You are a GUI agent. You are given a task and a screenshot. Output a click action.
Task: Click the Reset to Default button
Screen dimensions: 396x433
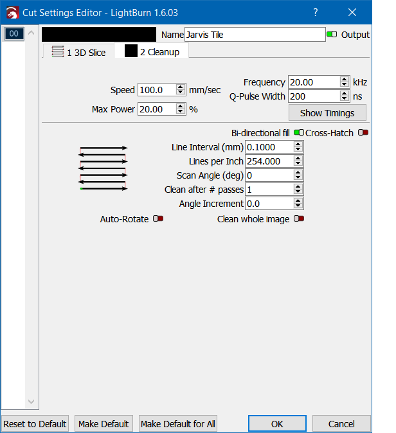(x=35, y=423)
